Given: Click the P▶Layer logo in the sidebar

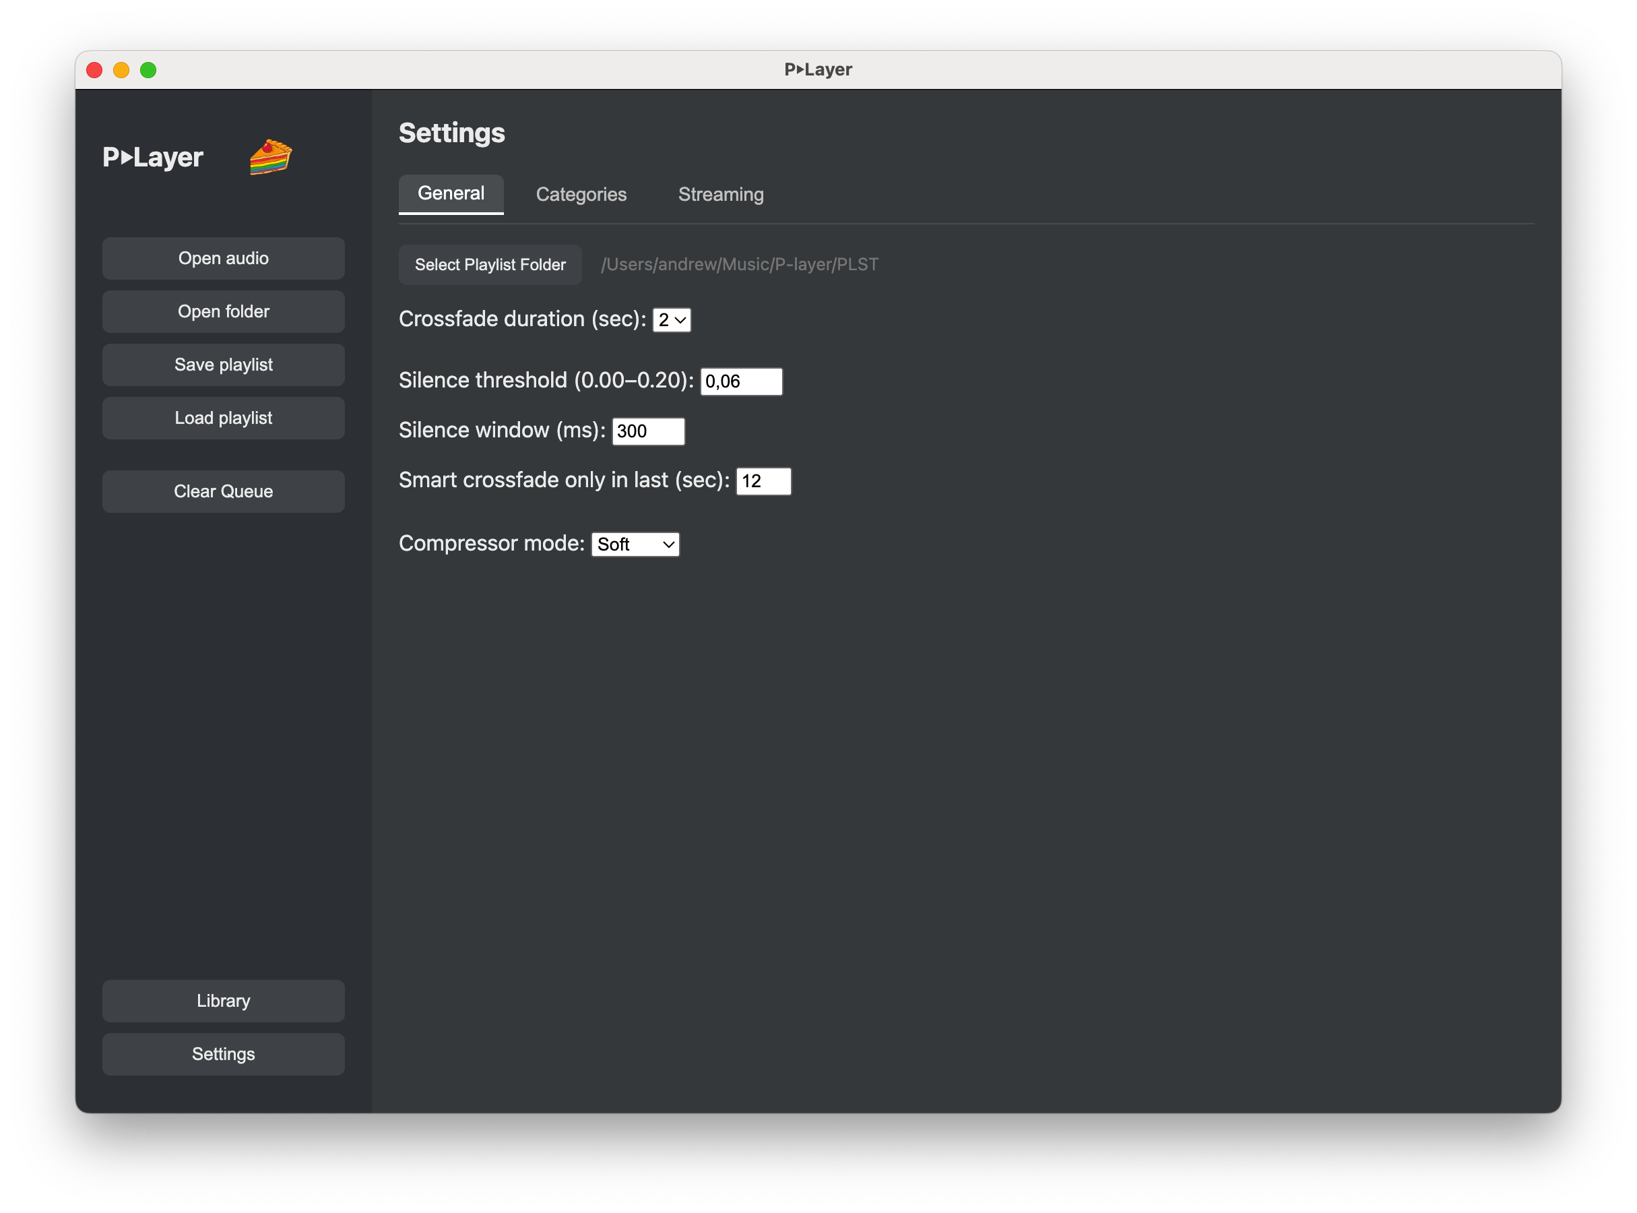Looking at the screenshot, I should [153, 157].
